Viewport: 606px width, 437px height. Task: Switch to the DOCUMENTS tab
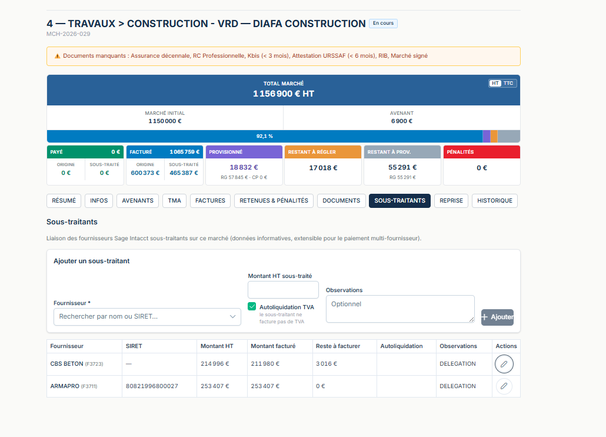click(x=341, y=201)
